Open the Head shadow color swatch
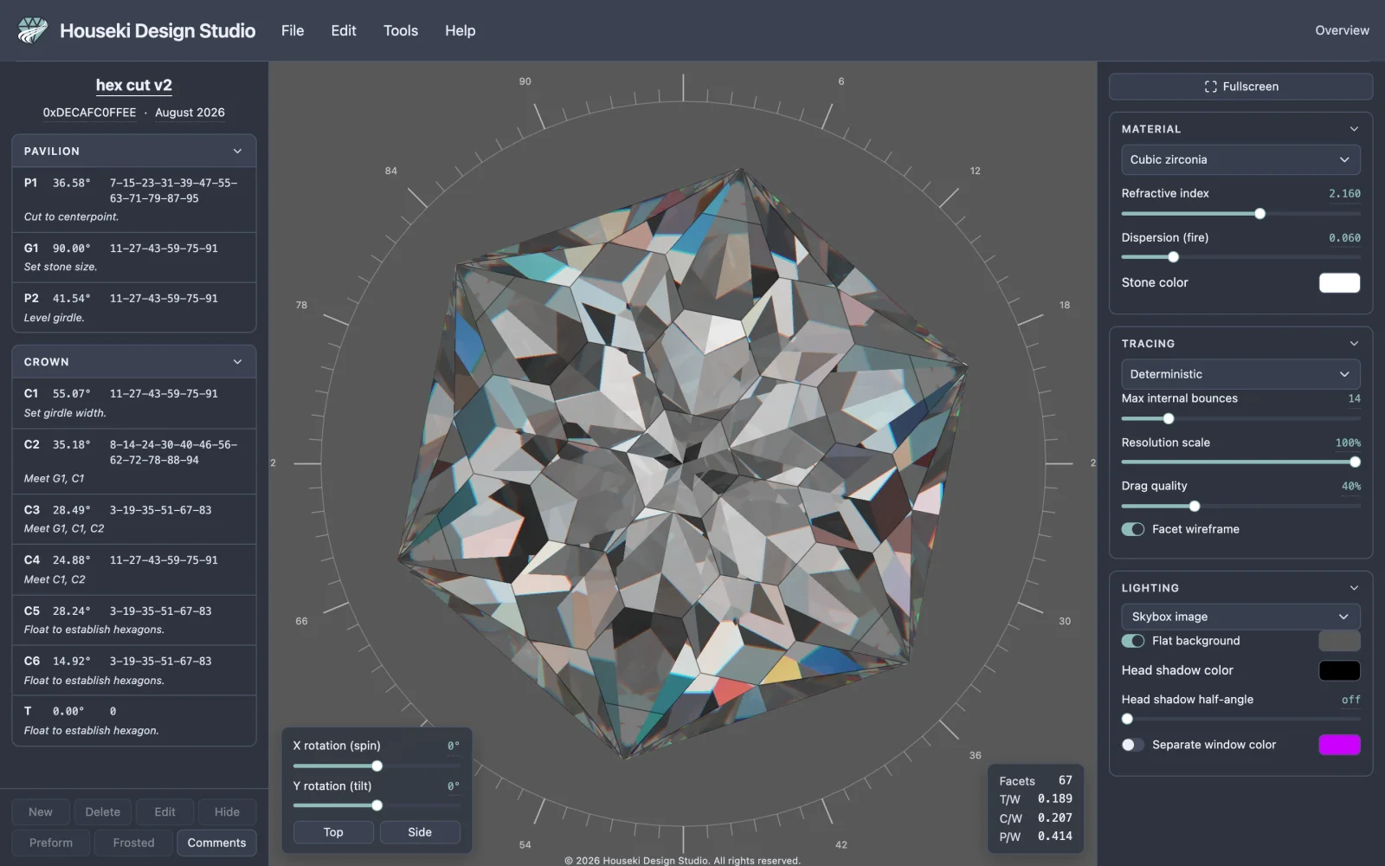 [1339, 670]
